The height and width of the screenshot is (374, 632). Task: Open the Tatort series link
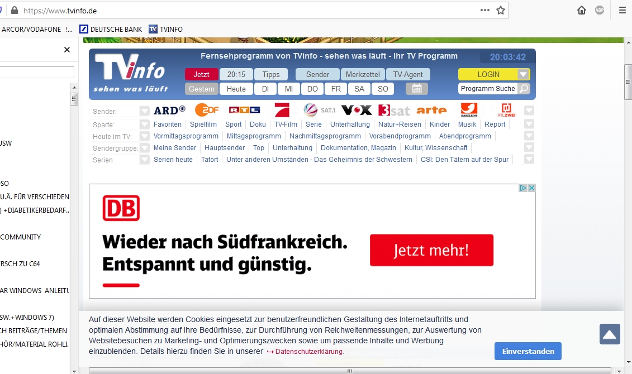tap(210, 160)
